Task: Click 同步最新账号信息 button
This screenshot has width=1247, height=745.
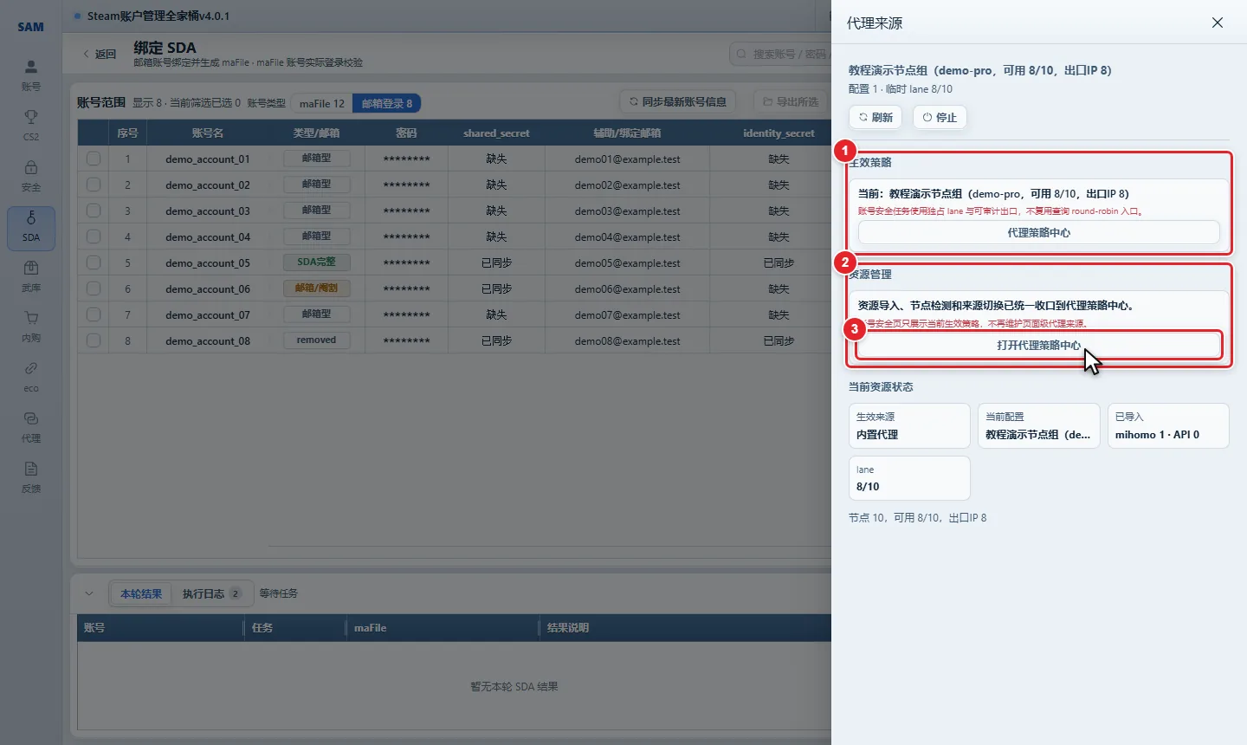Action: click(x=678, y=101)
